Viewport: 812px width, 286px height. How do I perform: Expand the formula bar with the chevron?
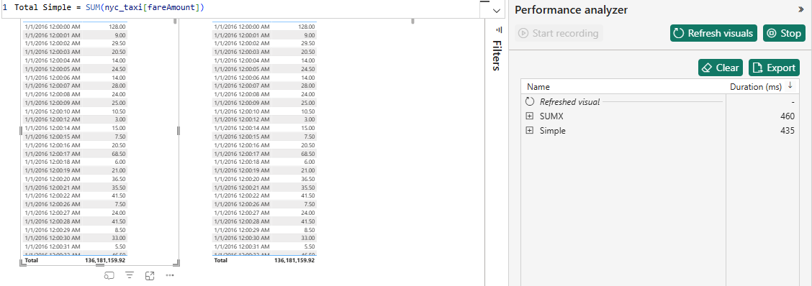pos(497,11)
